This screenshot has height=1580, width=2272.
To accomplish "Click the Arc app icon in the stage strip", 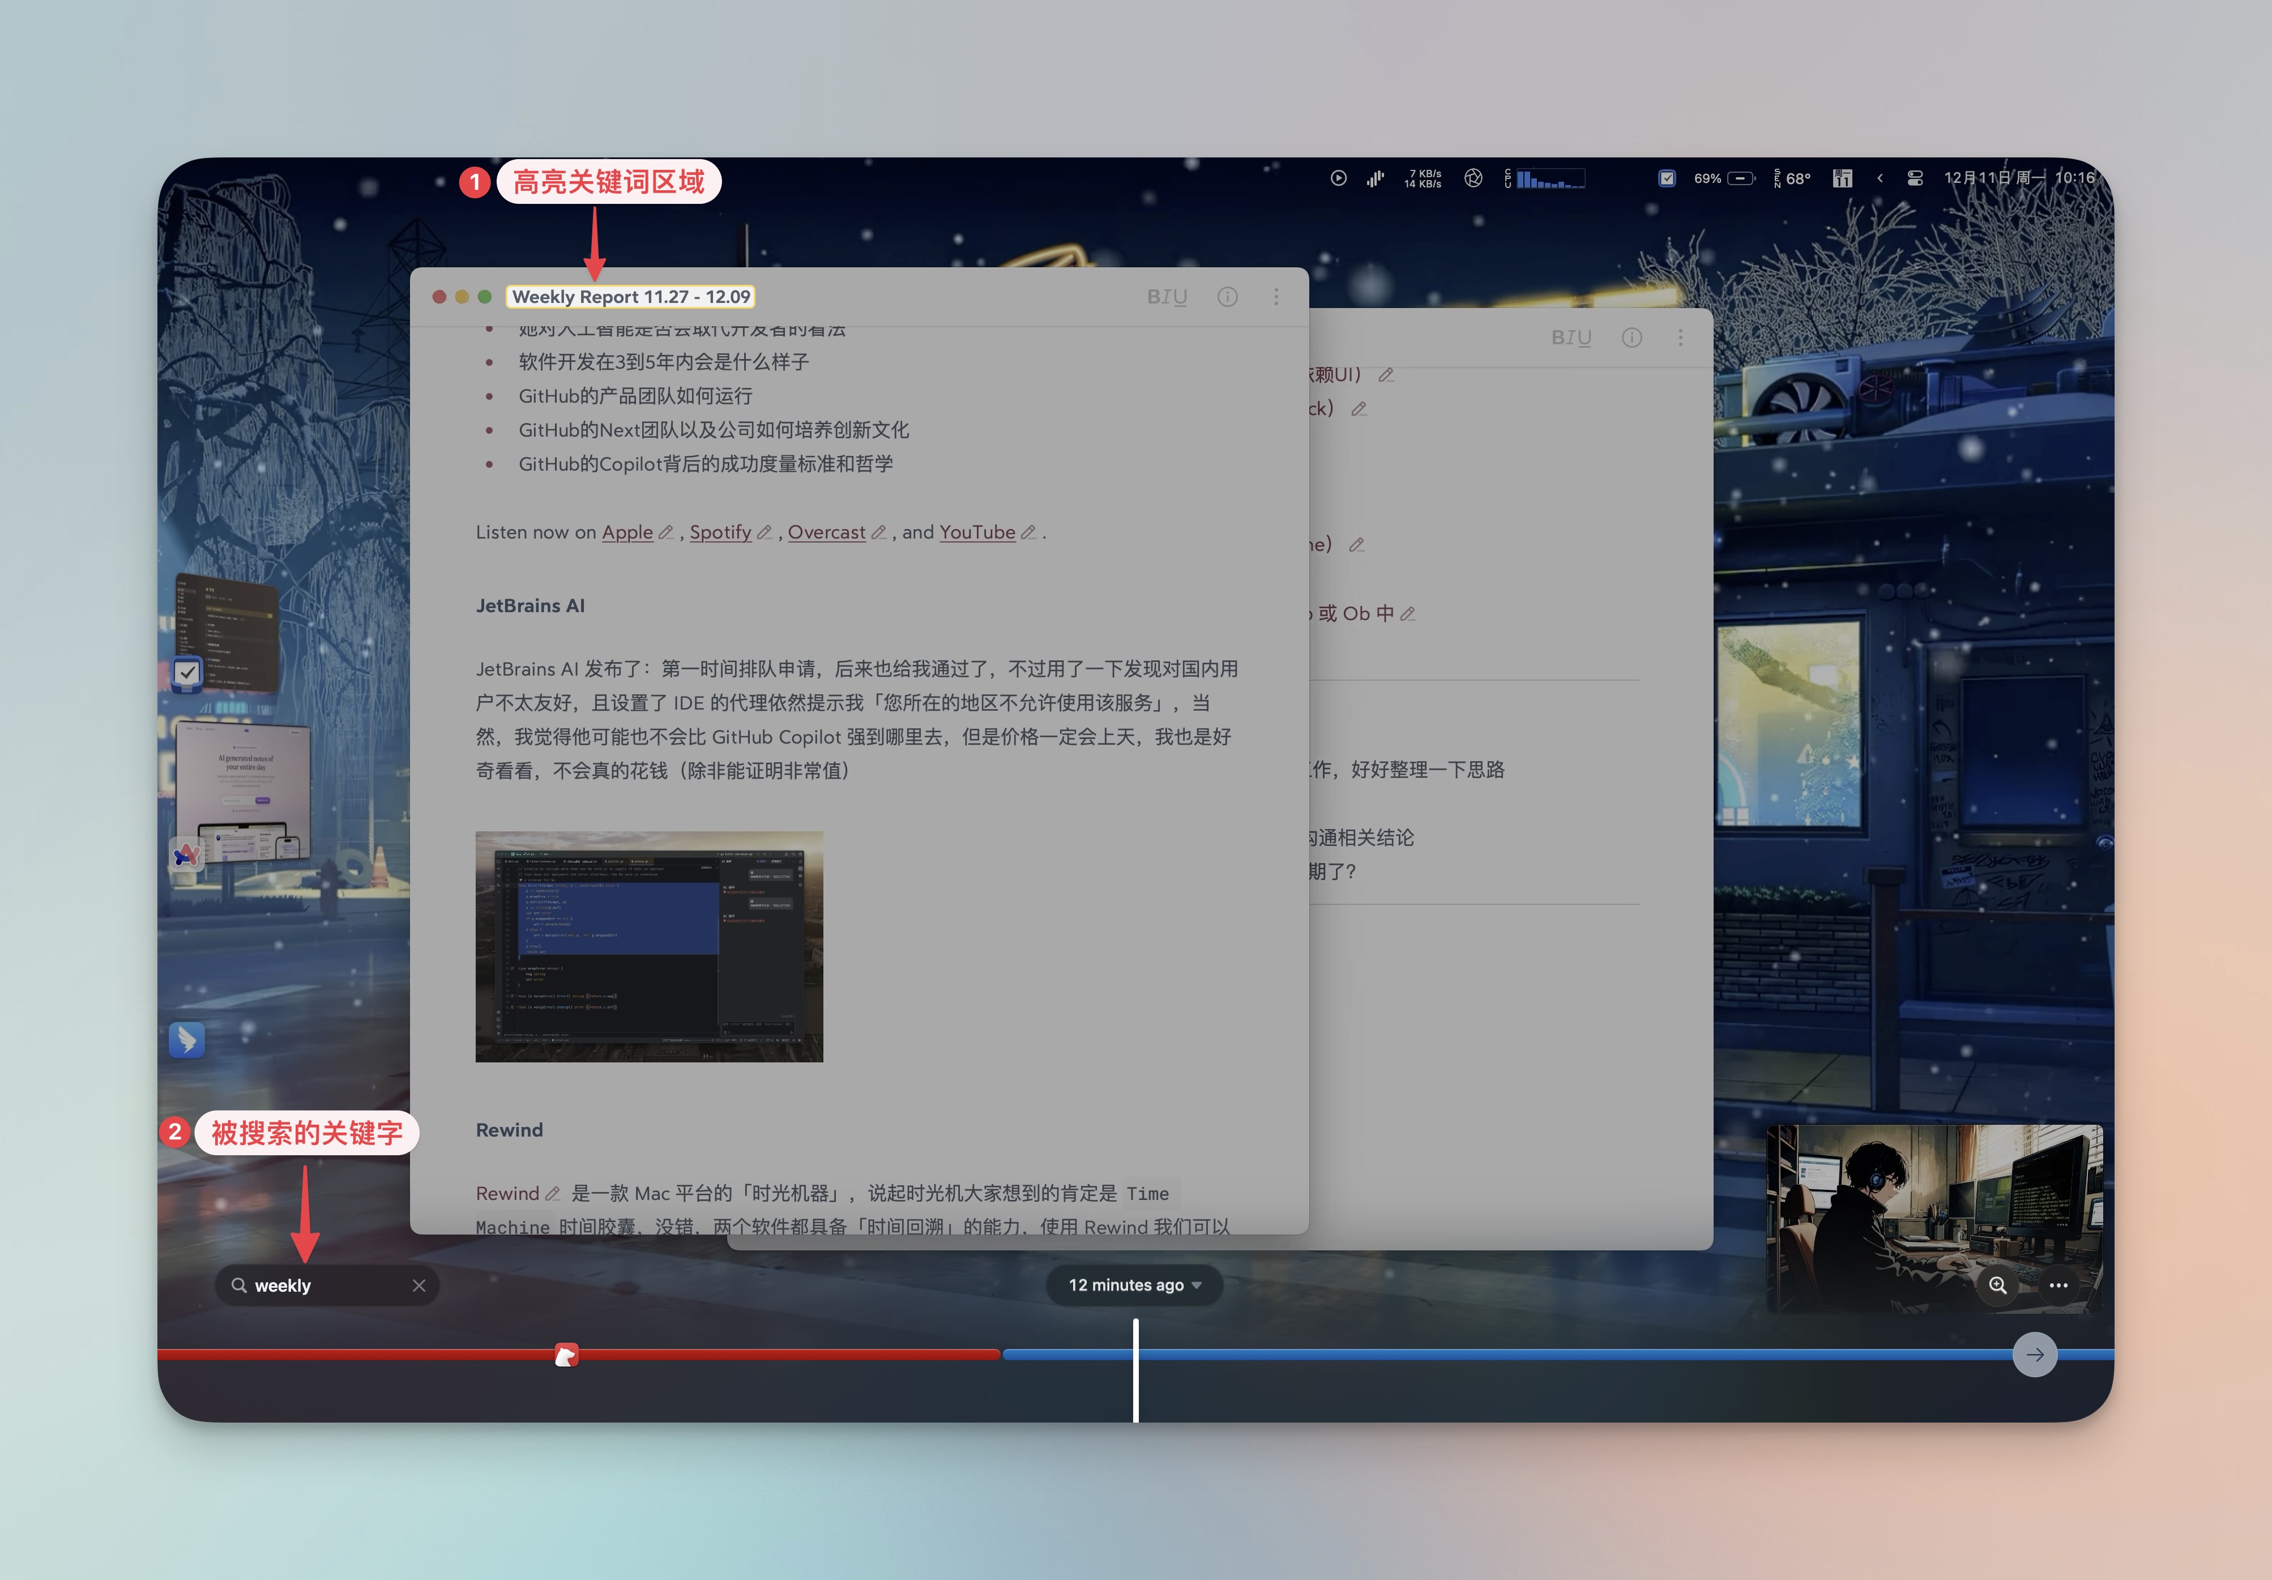I will (187, 854).
